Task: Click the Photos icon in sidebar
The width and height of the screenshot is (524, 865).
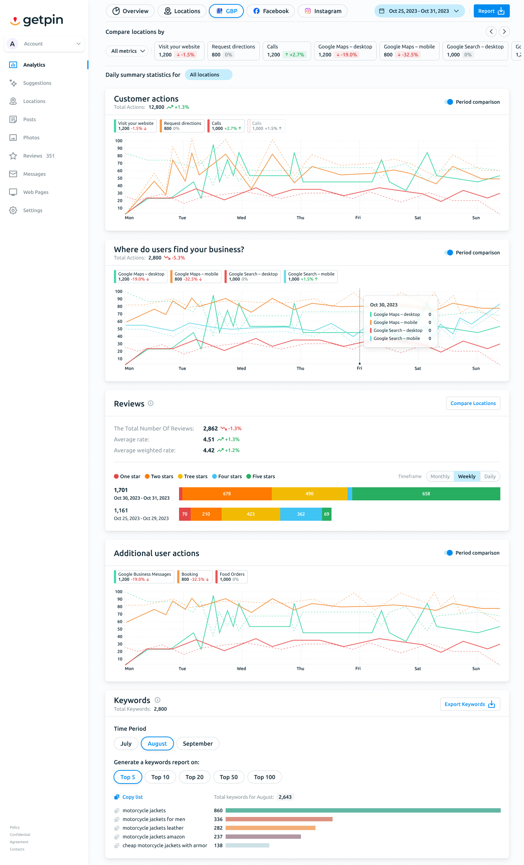Action: coord(13,138)
